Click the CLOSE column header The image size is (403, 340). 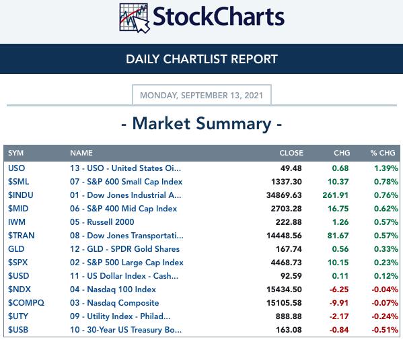pyautogui.click(x=291, y=153)
